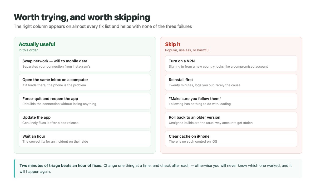This screenshot has height=190, width=316.
Task: Click the 'Turn on a VPN' card
Action: click(x=231, y=63)
